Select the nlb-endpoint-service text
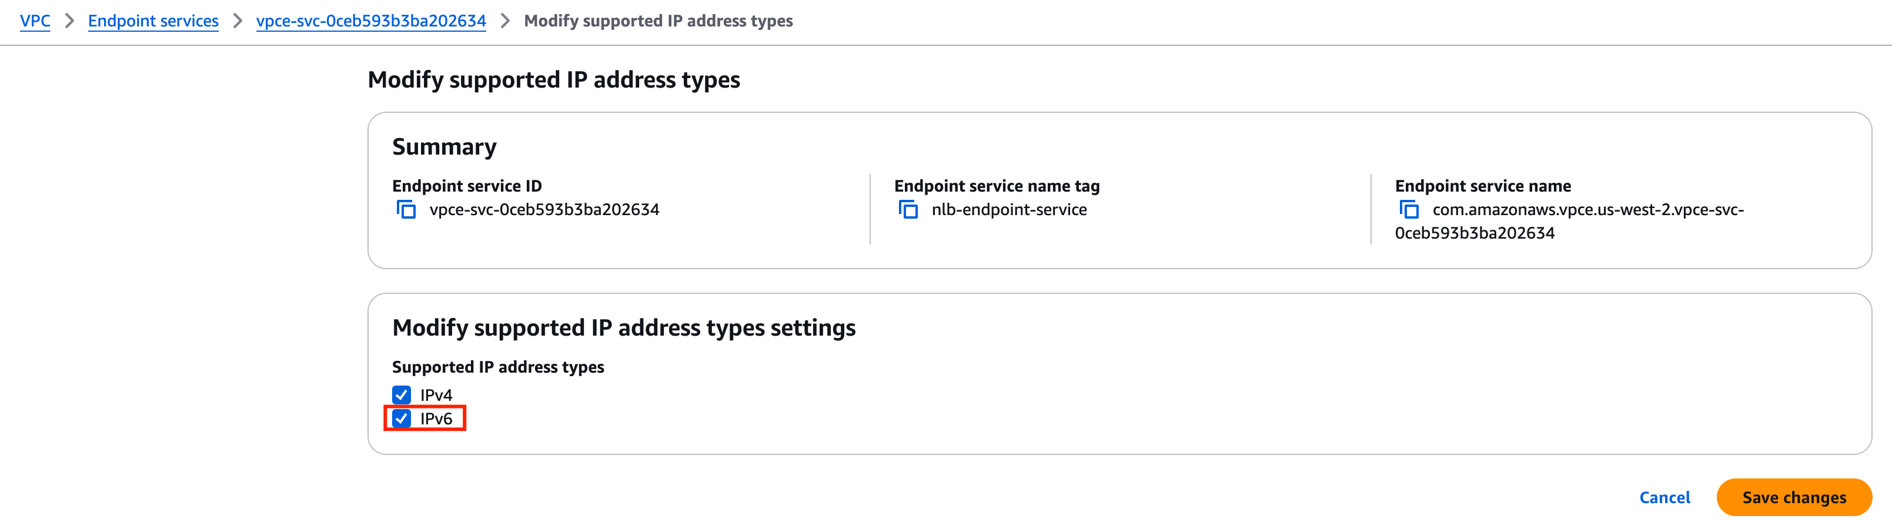Screen dimensions: 1892x529 coord(1009,210)
